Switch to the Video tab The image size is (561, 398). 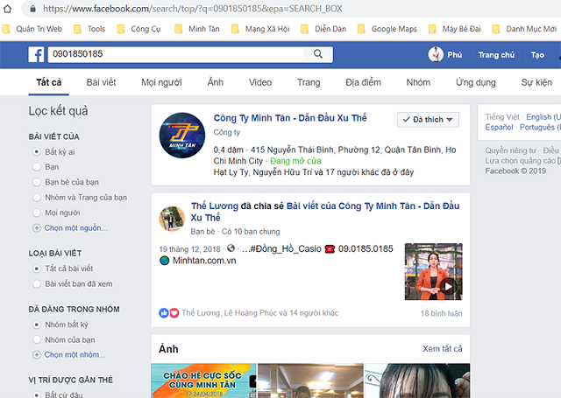point(260,82)
